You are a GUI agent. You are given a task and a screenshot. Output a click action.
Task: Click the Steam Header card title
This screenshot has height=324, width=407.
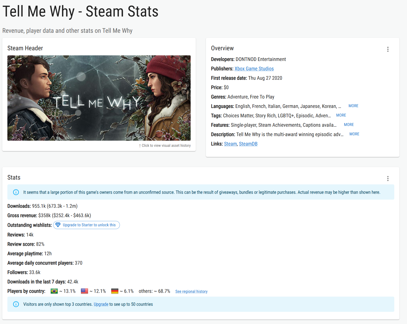(25, 48)
